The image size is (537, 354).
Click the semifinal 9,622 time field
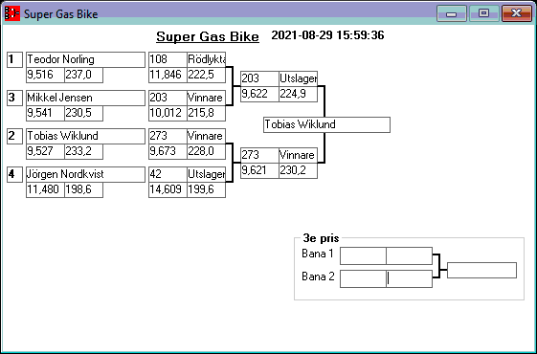(x=259, y=94)
